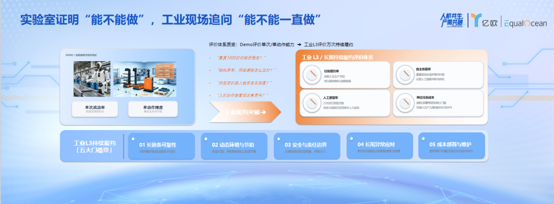This screenshot has height=204, width=554.
Task: Click the 亿欧 logo in the header
Action: pyautogui.click(x=484, y=20)
